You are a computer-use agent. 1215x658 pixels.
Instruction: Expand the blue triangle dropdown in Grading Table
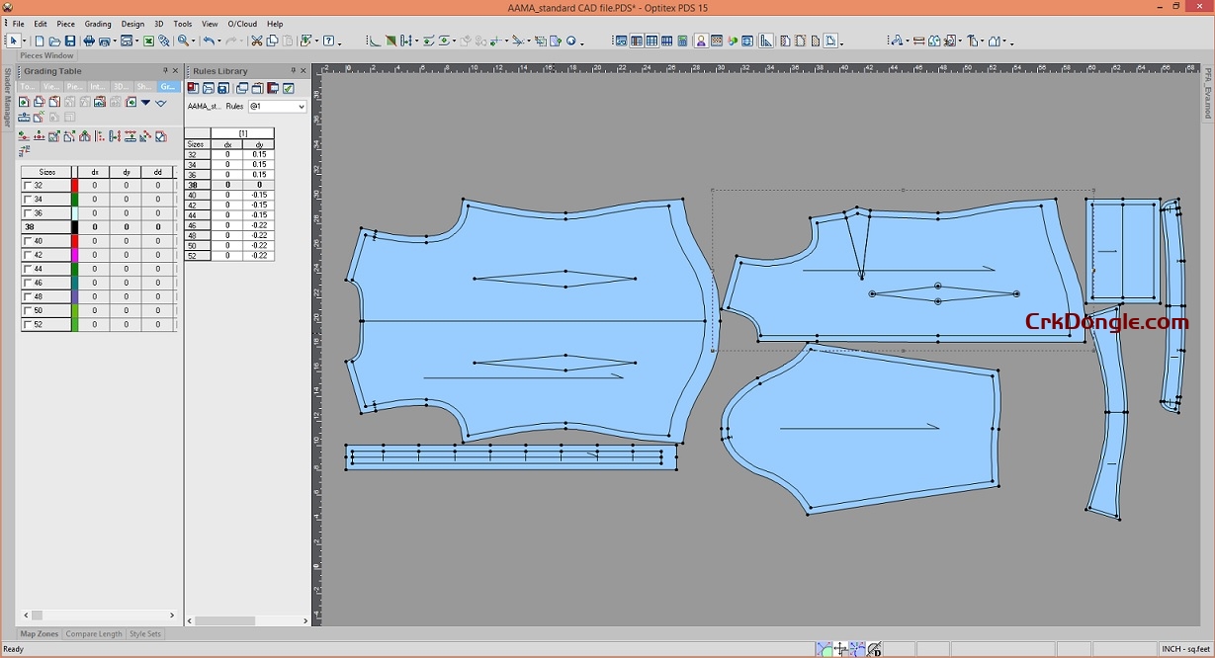pyautogui.click(x=145, y=102)
